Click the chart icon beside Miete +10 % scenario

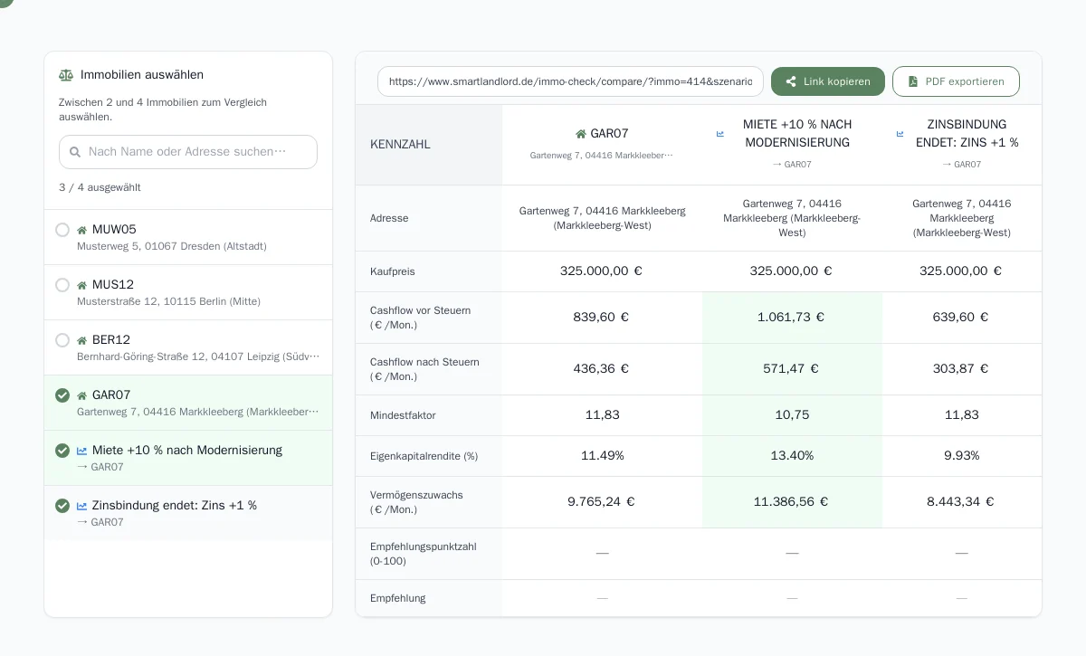[82, 451]
